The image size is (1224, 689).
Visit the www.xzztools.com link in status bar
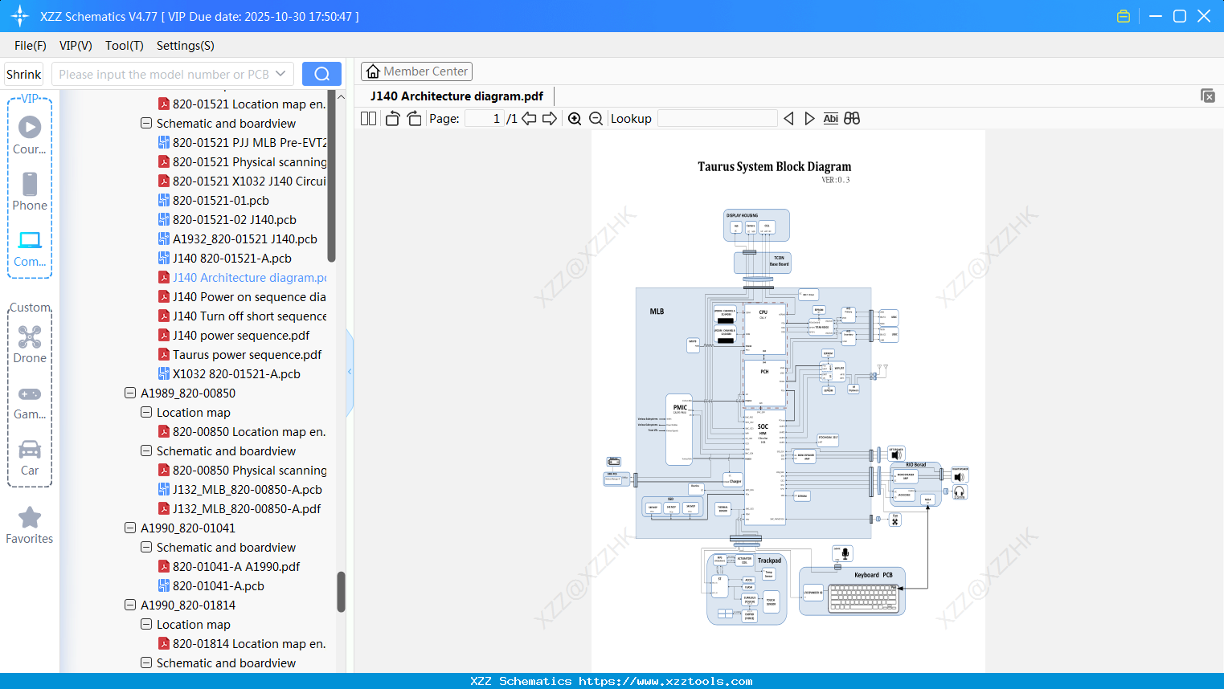[665, 681]
